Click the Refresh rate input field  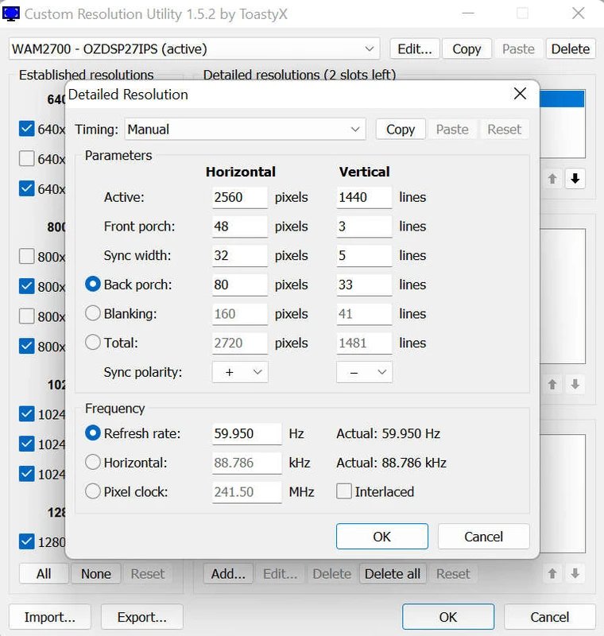point(246,433)
